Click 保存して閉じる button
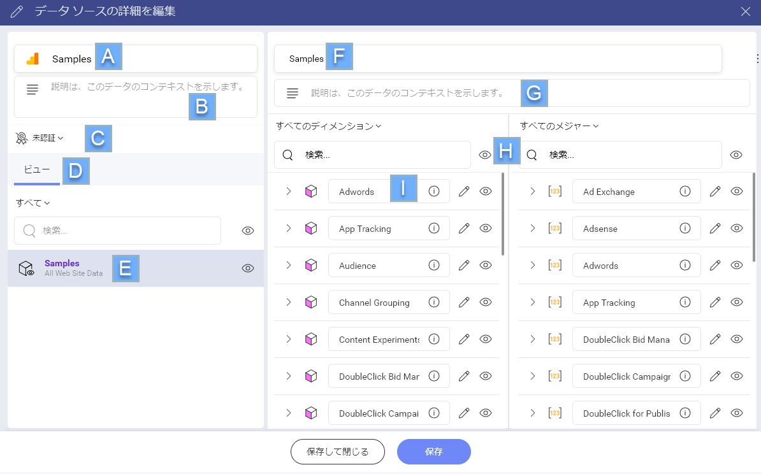 (x=338, y=452)
